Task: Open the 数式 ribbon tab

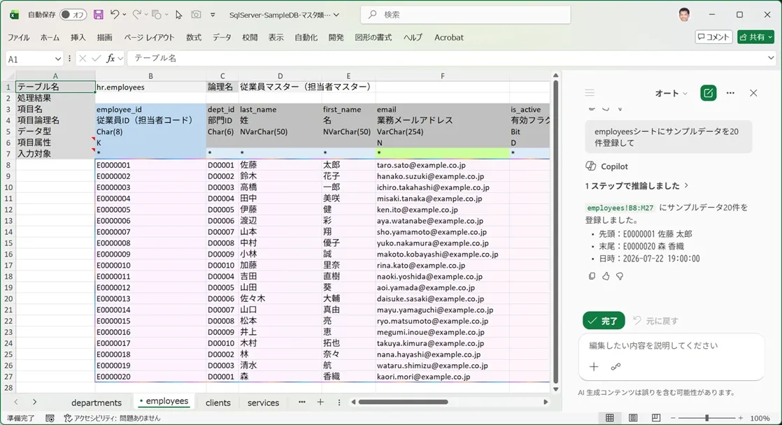Action: pyautogui.click(x=194, y=37)
